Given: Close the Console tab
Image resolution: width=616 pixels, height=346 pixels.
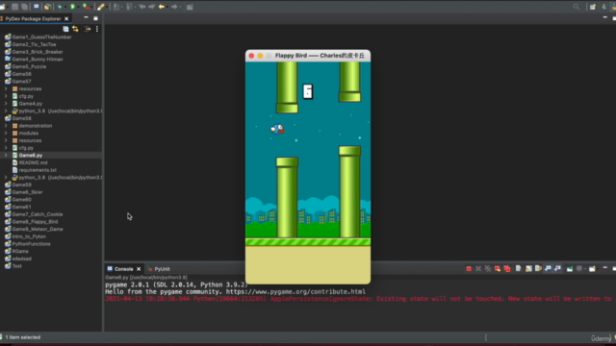Looking at the screenshot, I should [x=139, y=269].
